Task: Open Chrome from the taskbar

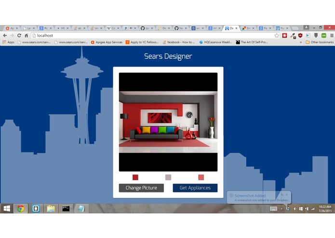Action: pos(21,209)
